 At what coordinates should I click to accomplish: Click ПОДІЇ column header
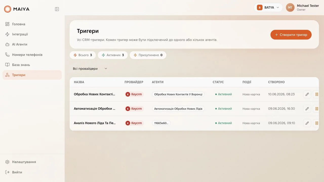pos(247,82)
